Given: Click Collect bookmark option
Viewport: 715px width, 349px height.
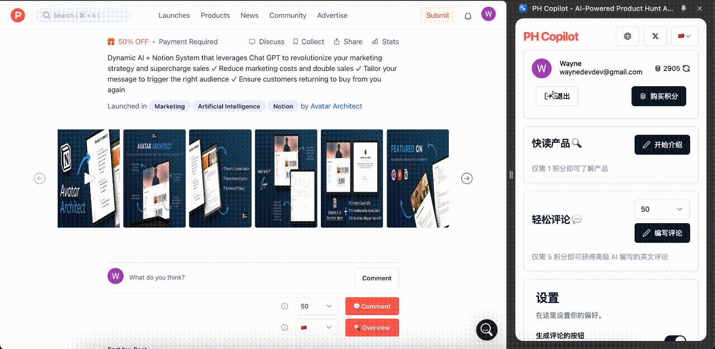Looking at the screenshot, I should click(308, 42).
